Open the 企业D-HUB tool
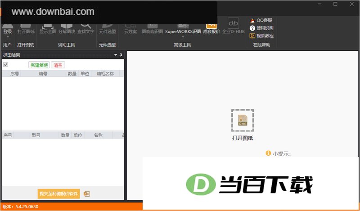 233,27
